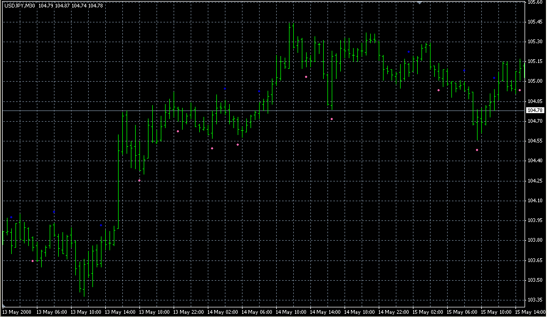
Task: Click the pink dot at the 104.25 level
Action: click(x=139, y=180)
